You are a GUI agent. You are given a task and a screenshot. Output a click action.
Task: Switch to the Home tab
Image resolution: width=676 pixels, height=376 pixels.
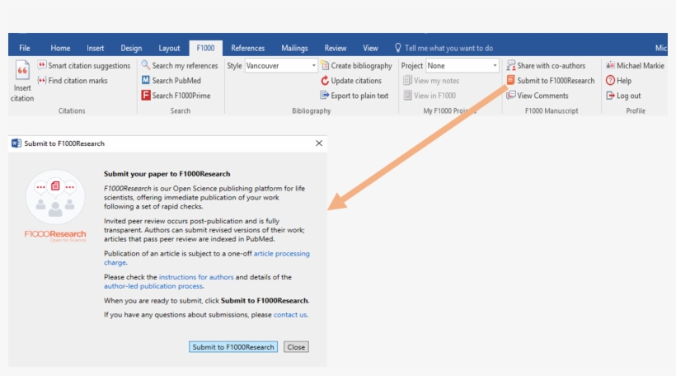(x=60, y=48)
